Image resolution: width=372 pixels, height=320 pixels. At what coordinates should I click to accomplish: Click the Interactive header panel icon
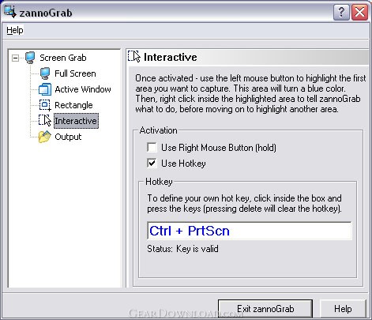coord(134,56)
